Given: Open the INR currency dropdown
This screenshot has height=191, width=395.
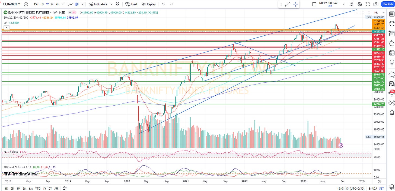Looking at the screenshot, I should tap(379, 13).
